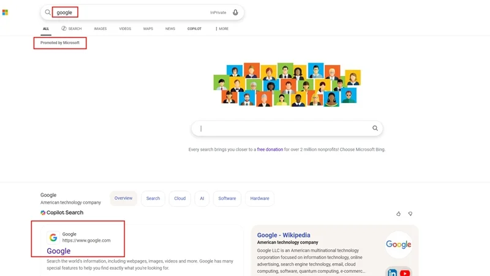Click the Google logo in Wikipedia card

pos(399,244)
